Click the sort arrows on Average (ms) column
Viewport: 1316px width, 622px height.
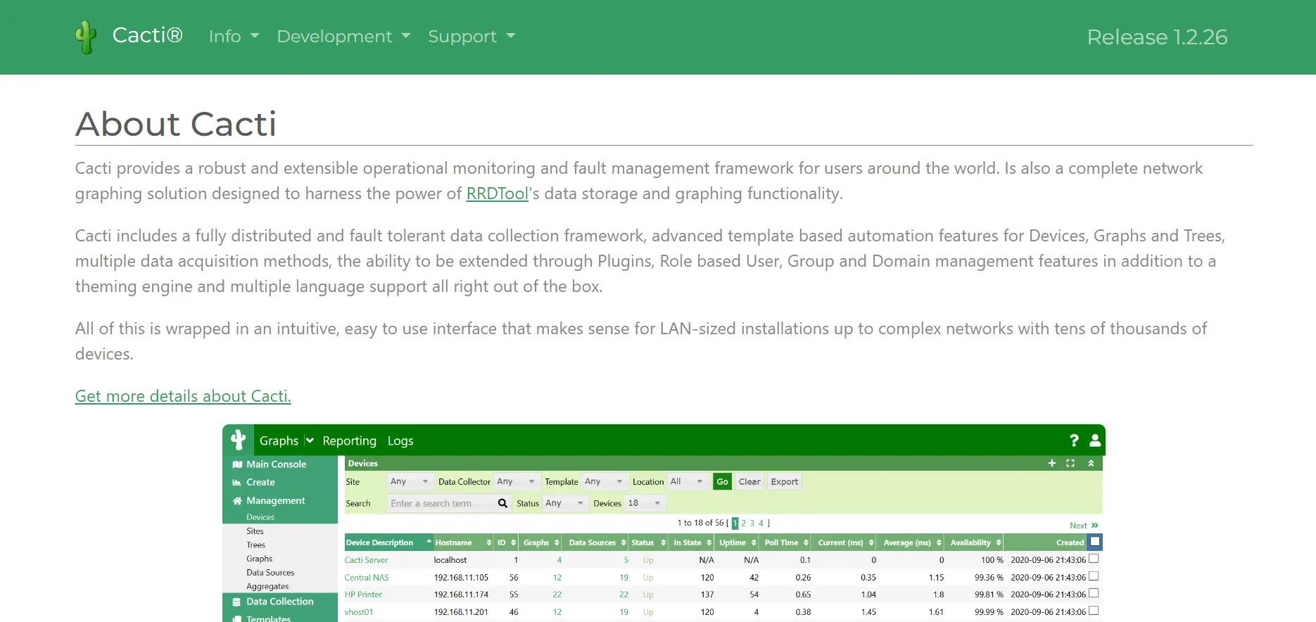939,542
